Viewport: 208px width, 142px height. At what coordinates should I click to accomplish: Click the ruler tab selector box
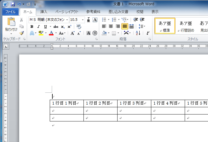6,46
